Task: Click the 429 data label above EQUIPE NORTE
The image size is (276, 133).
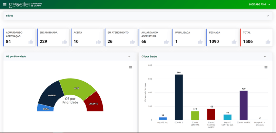Action: (x=244, y=88)
